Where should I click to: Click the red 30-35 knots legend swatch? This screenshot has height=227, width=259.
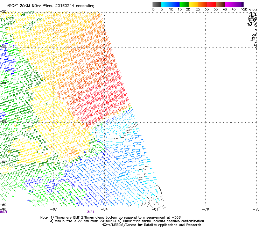(211, 4)
